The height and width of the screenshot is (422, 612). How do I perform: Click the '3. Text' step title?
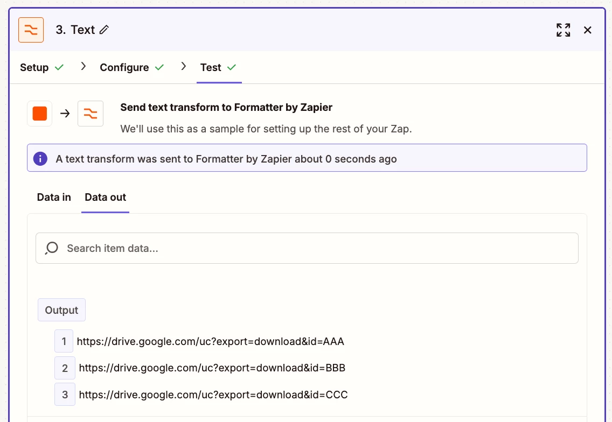coord(75,30)
